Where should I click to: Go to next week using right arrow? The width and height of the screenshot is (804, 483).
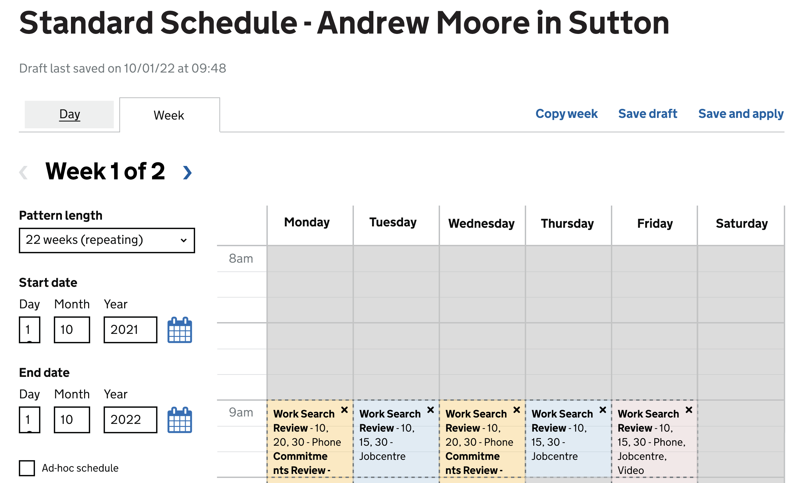click(x=187, y=172)
